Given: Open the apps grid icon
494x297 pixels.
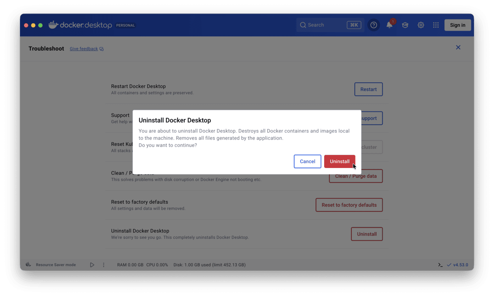Looking at the screenshot, I should pyautogui.click(x=435, y=25).
